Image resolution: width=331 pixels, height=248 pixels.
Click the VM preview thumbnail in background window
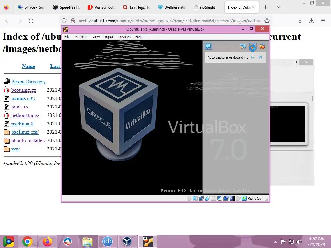point(288,124)
